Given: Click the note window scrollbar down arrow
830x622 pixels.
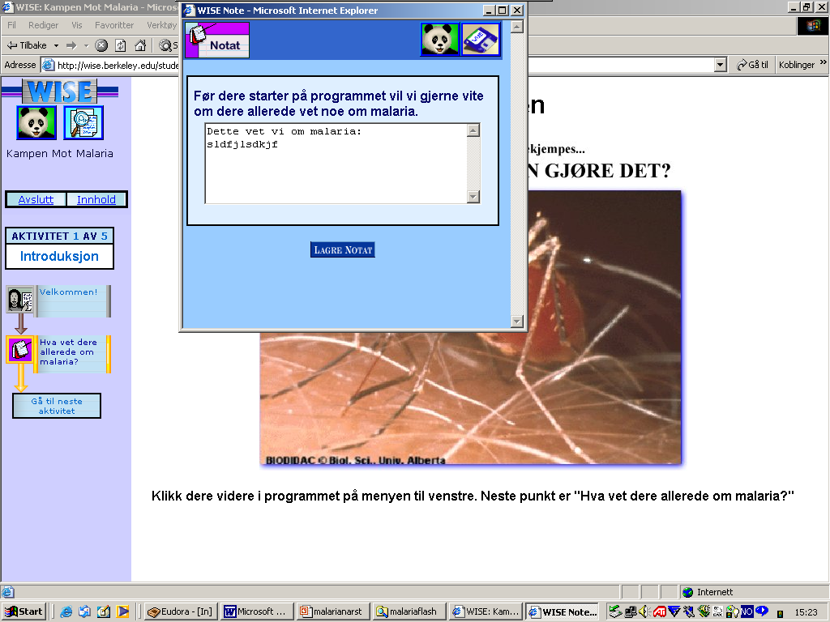Looking at the screenshot, I should coord(517,322).
